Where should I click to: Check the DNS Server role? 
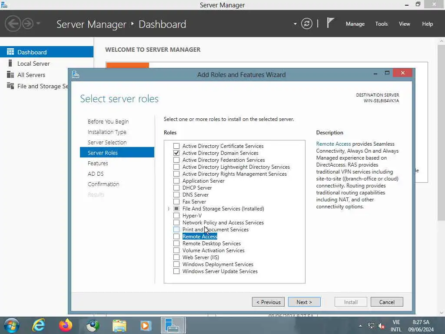[176, 194]
